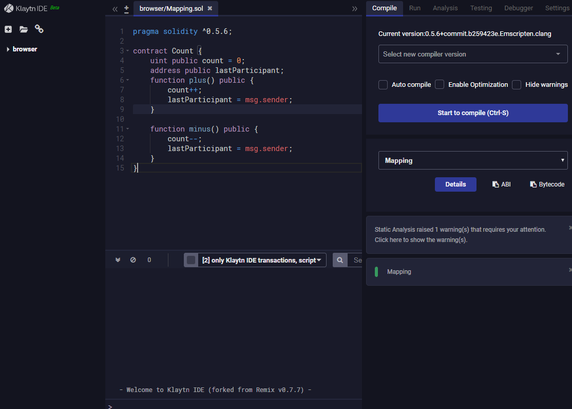Click Start to compile (Ctrl-S) button

[473, 113]
